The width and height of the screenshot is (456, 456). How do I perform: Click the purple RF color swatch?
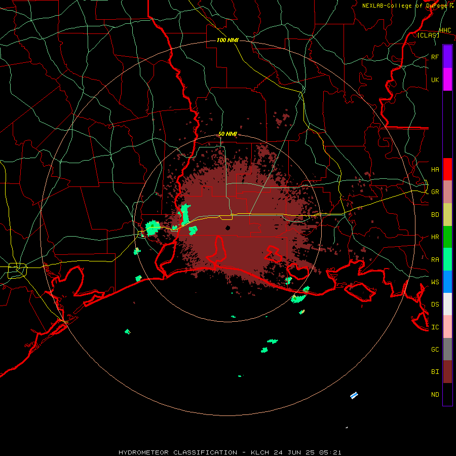coord(447,57)
